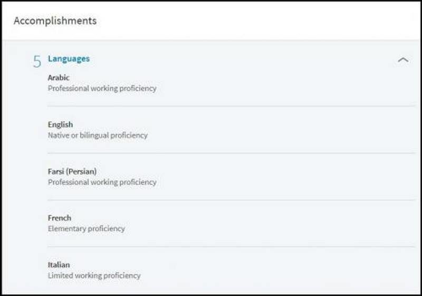This screenshot has width=422, height=296.
Task: Collapse the Languages section chevron
Action: coord(403,60)
